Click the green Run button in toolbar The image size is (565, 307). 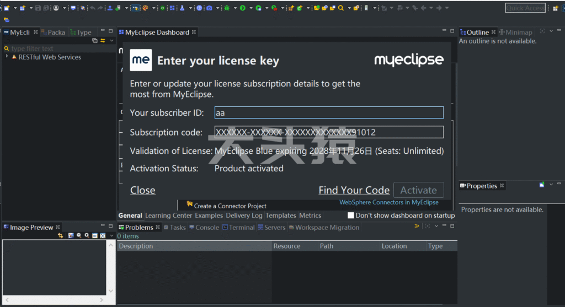pos(242,8)
